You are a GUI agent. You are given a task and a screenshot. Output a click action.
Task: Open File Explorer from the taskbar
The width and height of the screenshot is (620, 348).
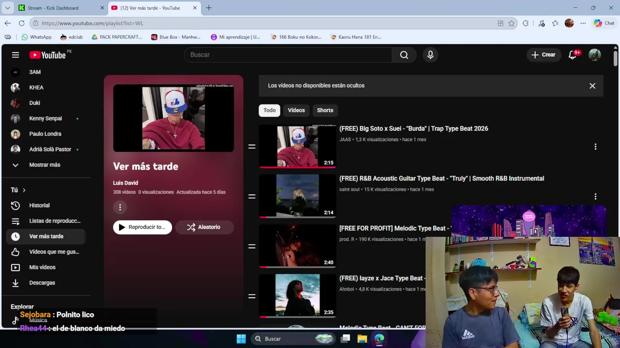click(x=362, y=339)
